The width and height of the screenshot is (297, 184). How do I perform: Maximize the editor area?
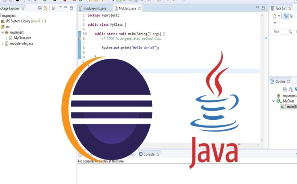(263, 8)
